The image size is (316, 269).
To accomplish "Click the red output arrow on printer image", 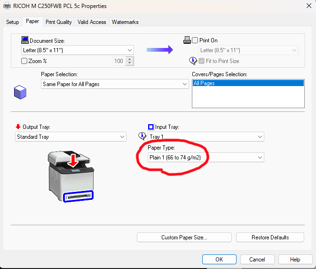I will coord(72,160).
